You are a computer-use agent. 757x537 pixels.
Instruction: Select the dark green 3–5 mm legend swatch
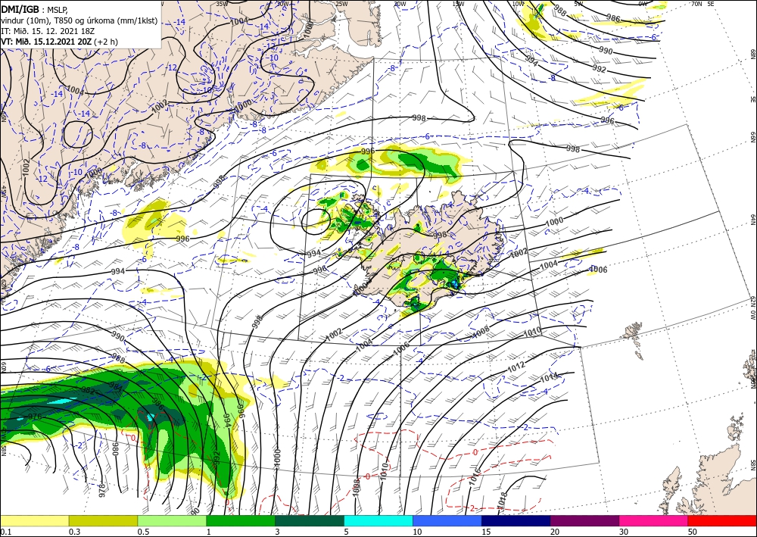(x=310, y=520)
